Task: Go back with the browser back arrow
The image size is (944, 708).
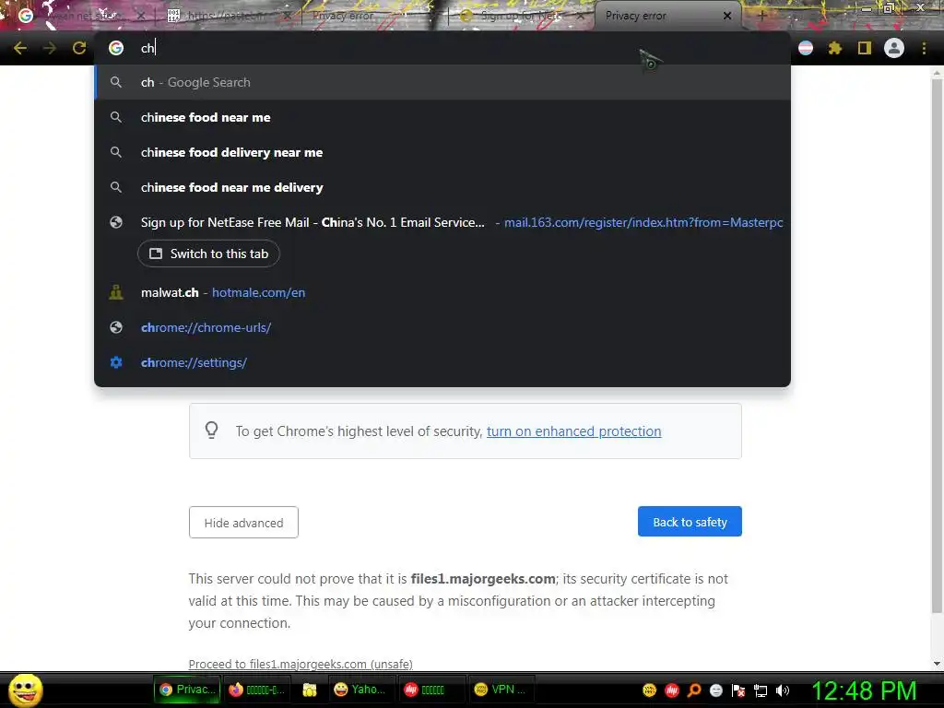Action: [20, 48]
